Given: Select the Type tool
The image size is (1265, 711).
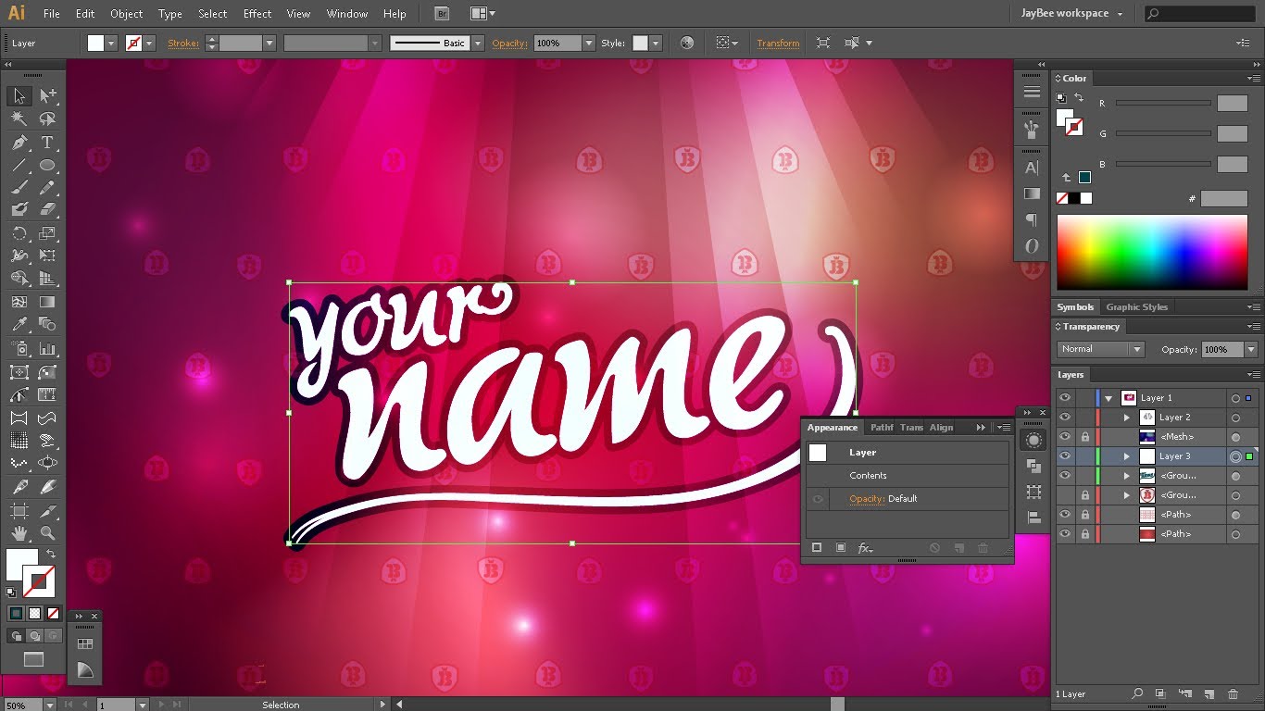Looking at the screenshot, I should (47, 143).
